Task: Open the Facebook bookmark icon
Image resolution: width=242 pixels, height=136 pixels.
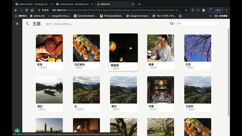Action: (x=180, y=16)
